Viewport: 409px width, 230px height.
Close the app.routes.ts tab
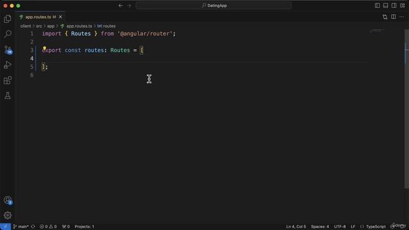click(x=61, y=17)
